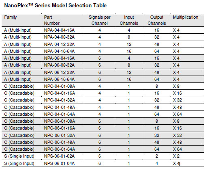Click the Output Channels column header
The height and width of the screenshot is (169, 205).
[x=157, y=20]
